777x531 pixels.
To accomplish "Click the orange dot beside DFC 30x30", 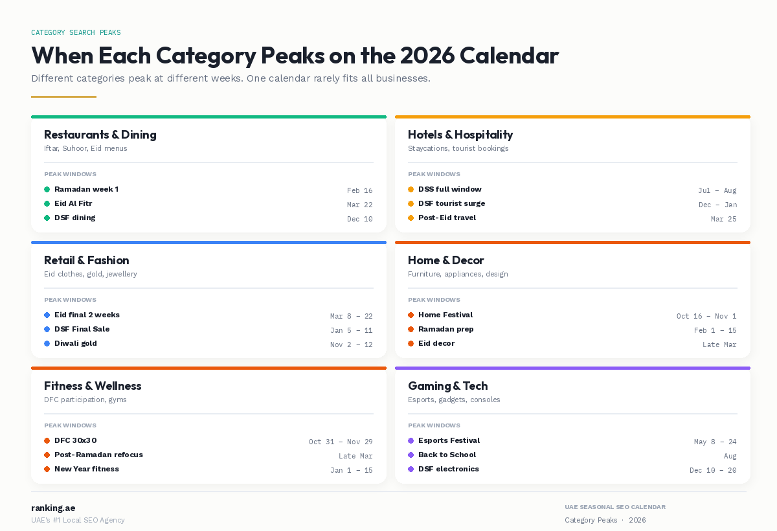I will click(47, 441).
